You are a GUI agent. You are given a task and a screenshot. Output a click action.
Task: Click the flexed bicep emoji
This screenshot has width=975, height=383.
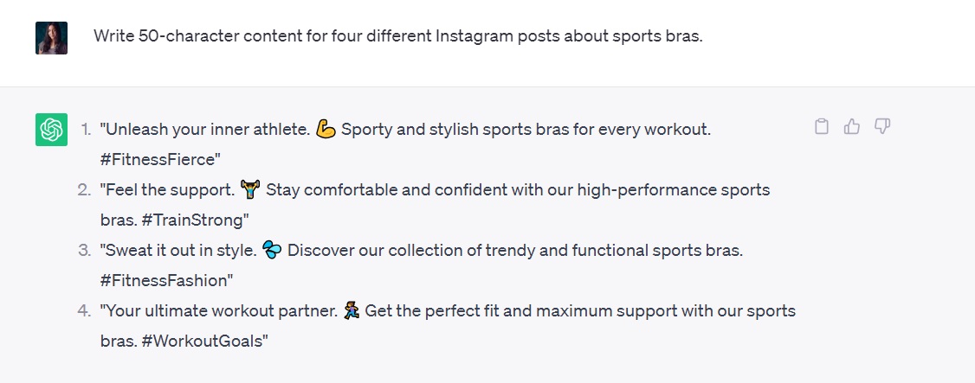(x=326, y=130)
